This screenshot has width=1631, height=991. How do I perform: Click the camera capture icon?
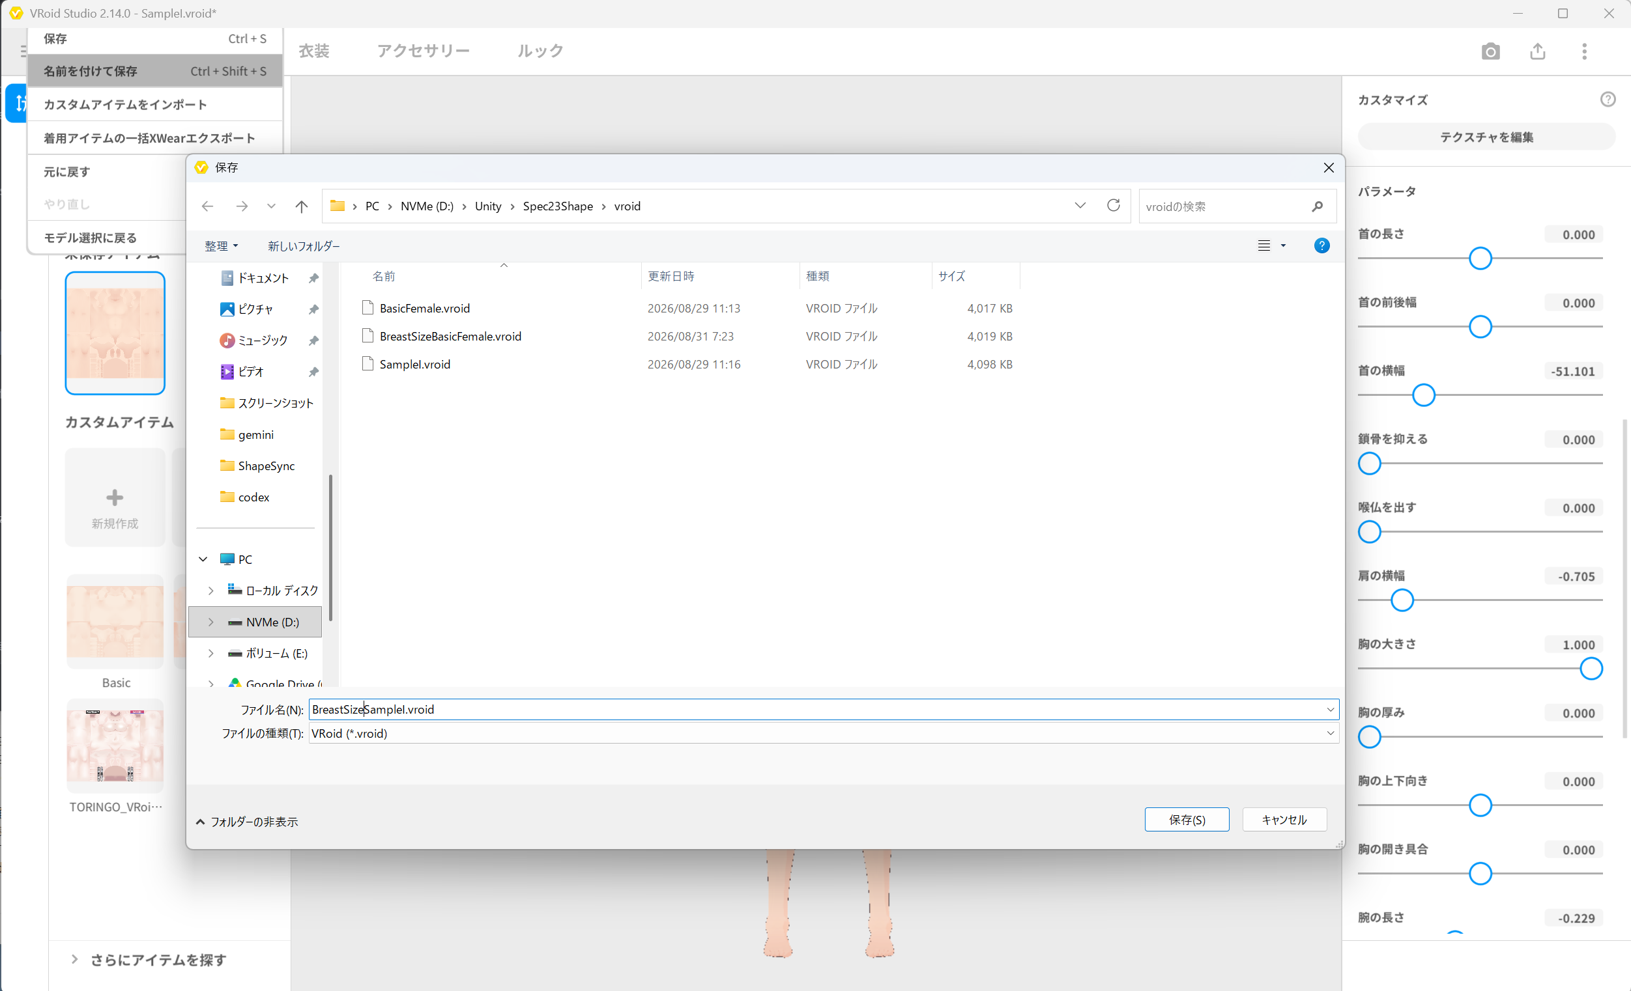click(x=1490, y=51)
